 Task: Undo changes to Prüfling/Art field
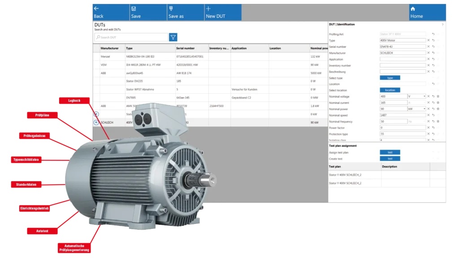433,34
